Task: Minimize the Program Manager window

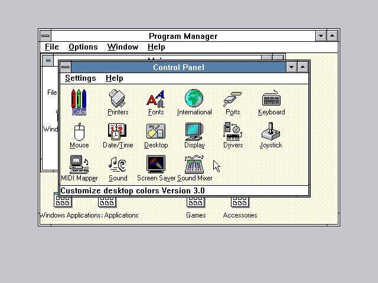Action: tap(321, 36)
